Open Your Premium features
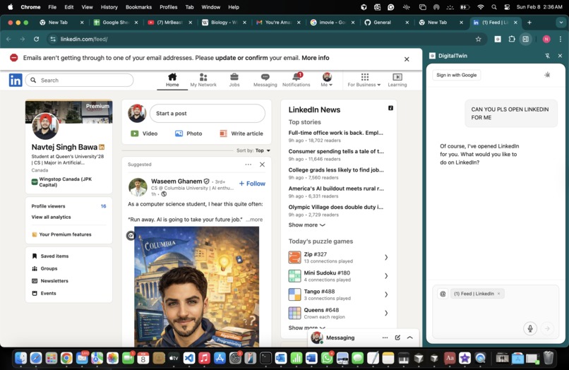 [x=61, y=234]
